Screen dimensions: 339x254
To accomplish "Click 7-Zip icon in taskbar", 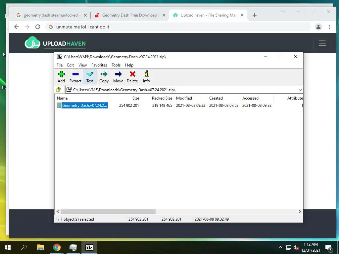I will coord(89,247).
